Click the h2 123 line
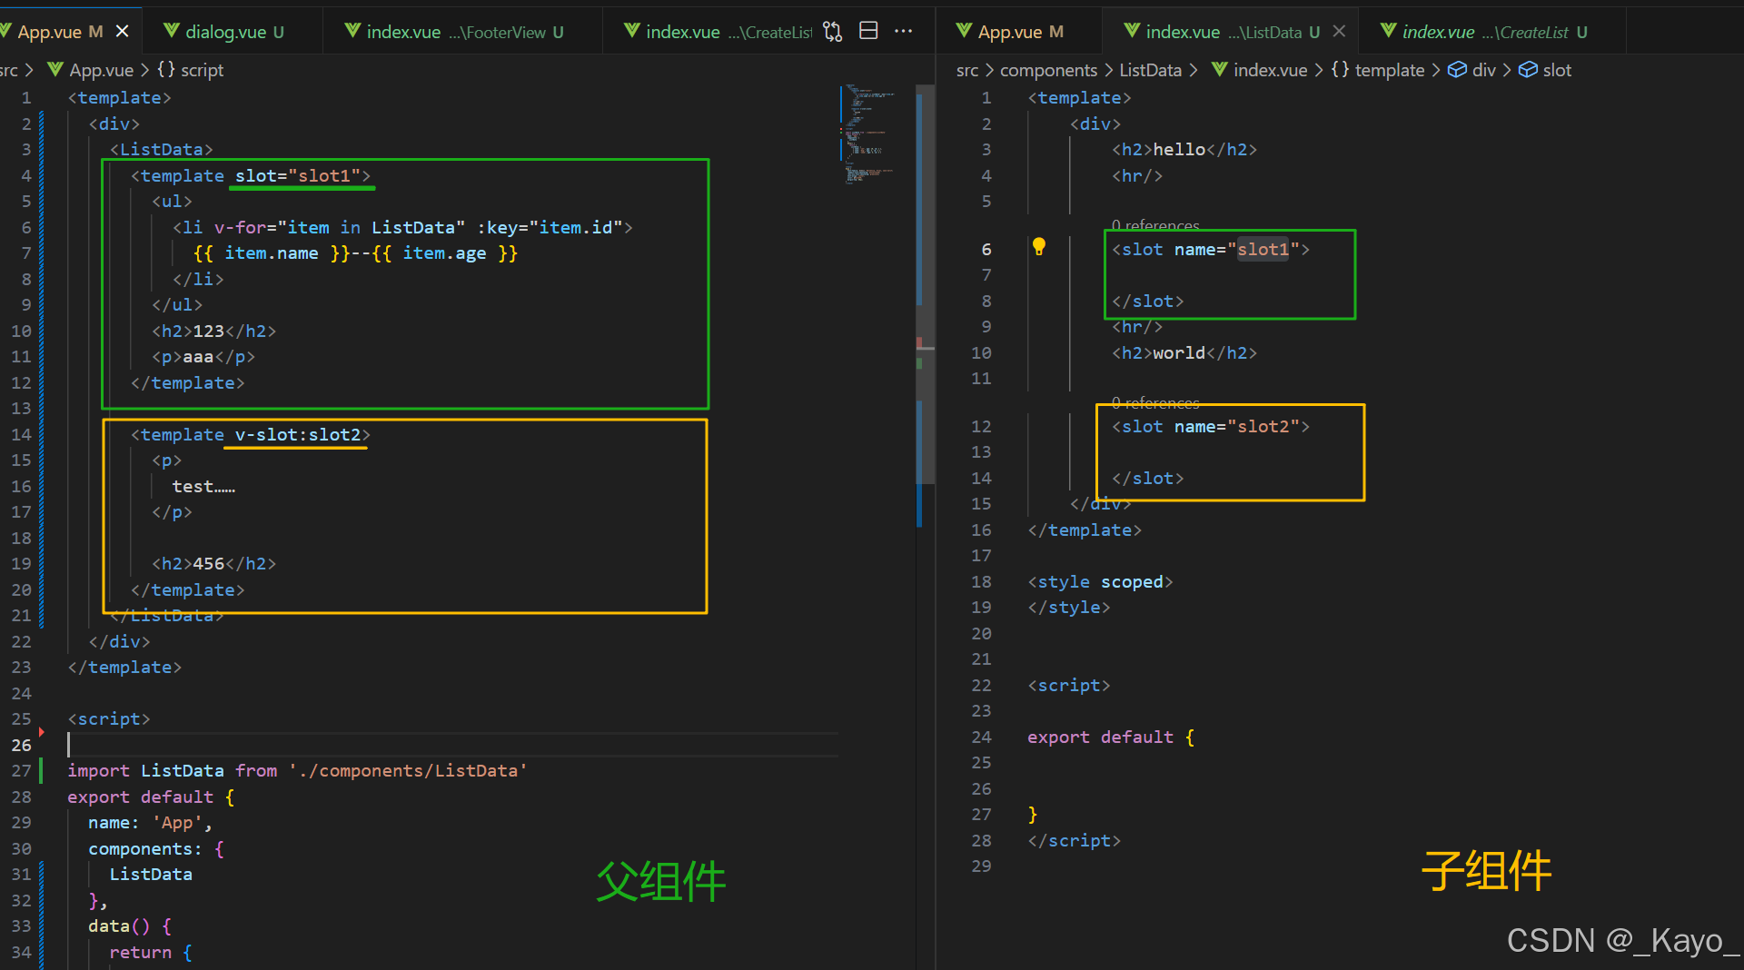The image size is (1744, 970). click(213, 331)
